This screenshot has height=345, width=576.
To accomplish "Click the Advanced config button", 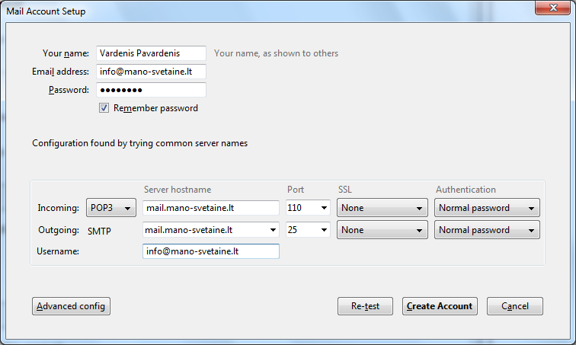I will point(72,306).
